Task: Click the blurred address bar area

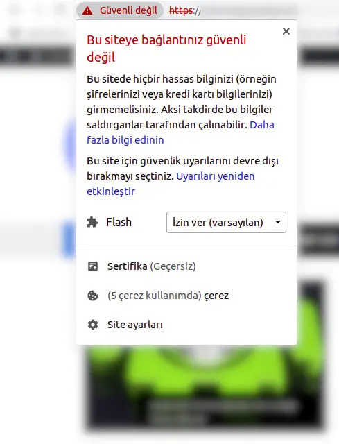Action: (x=249, y=11)
